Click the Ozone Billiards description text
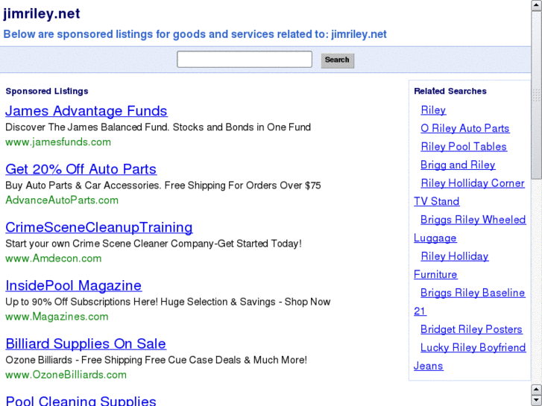542x406 pixels. (x=157, y=360)
